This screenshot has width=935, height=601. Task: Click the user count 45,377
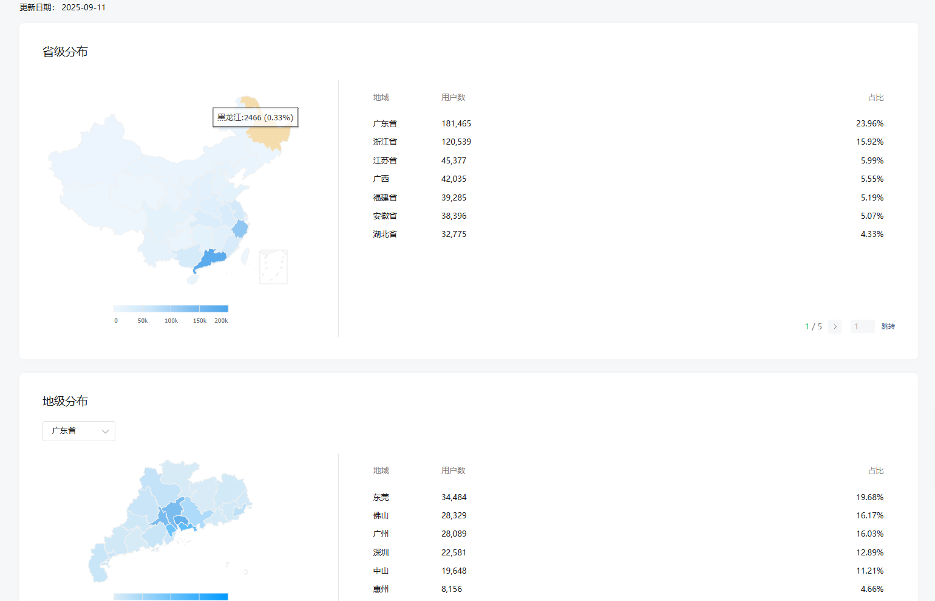click(x=454, y=160)
